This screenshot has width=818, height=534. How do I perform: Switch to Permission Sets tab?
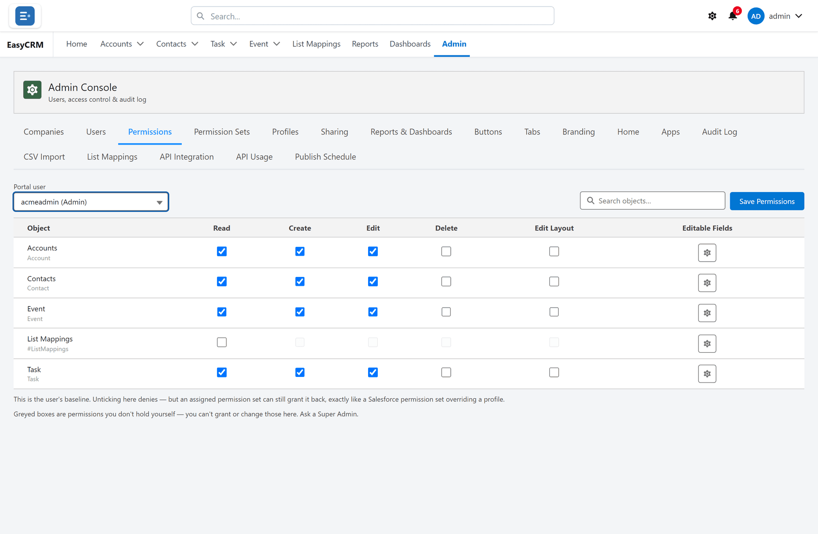point(222,132)
